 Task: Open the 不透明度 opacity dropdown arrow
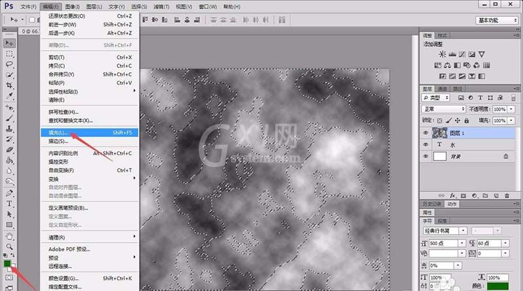coord(511,109)
